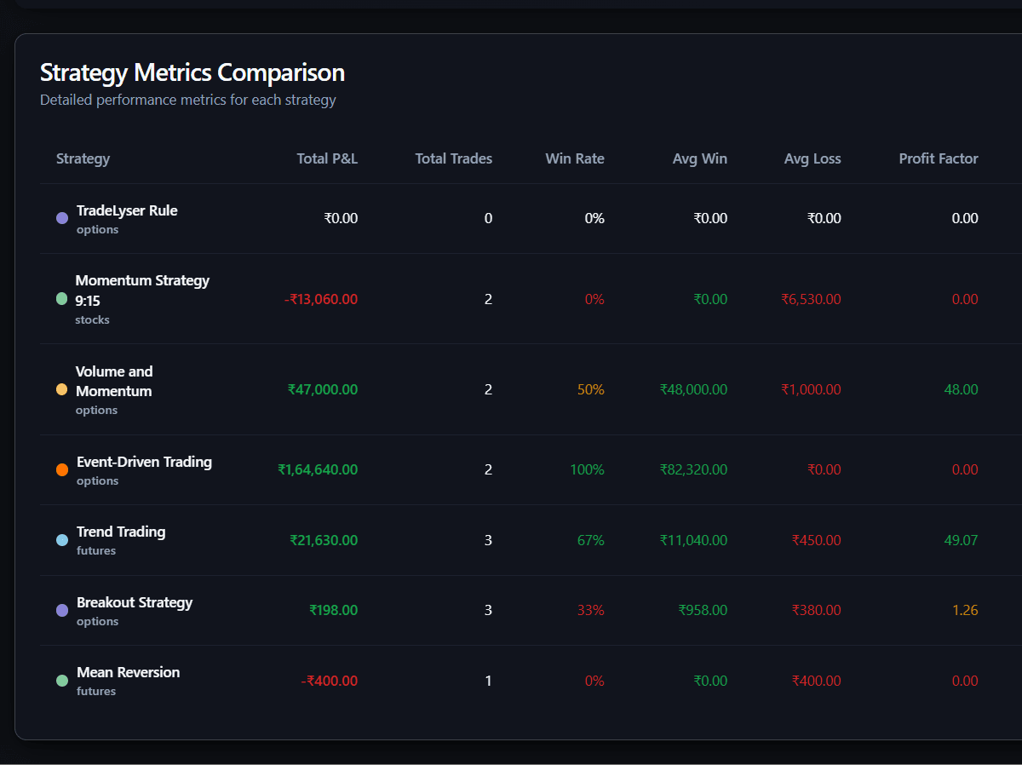Viewport: 1022px width, 765px height.
Task: Sort the table by Total P&L column
Action: click(327, 158)
